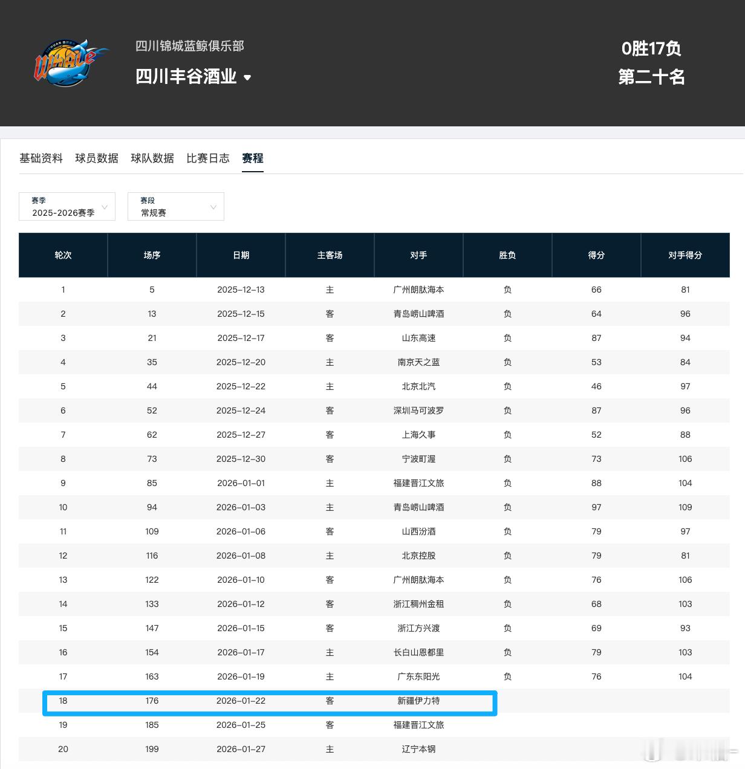Screen dimensions: 745x769
Task: Open the 赛段 stage dropdown showing 常规赛
Action: pyautogui.click(x=175, y=207)
